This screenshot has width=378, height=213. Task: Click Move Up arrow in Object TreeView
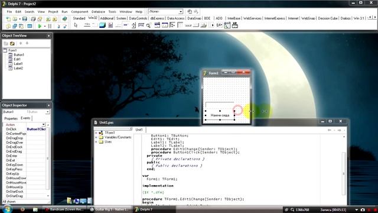pyautogui.click(x=21, y=43)
